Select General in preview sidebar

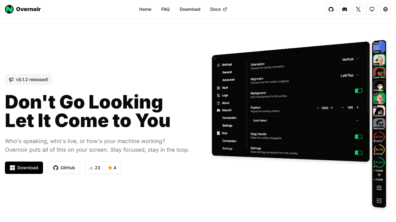coord(230,72)
